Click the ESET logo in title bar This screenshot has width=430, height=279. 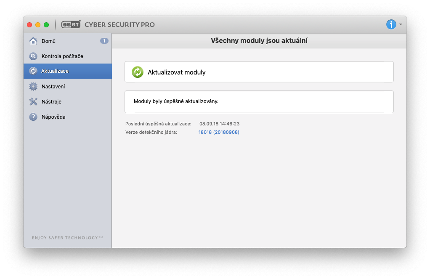click(71, 24)
